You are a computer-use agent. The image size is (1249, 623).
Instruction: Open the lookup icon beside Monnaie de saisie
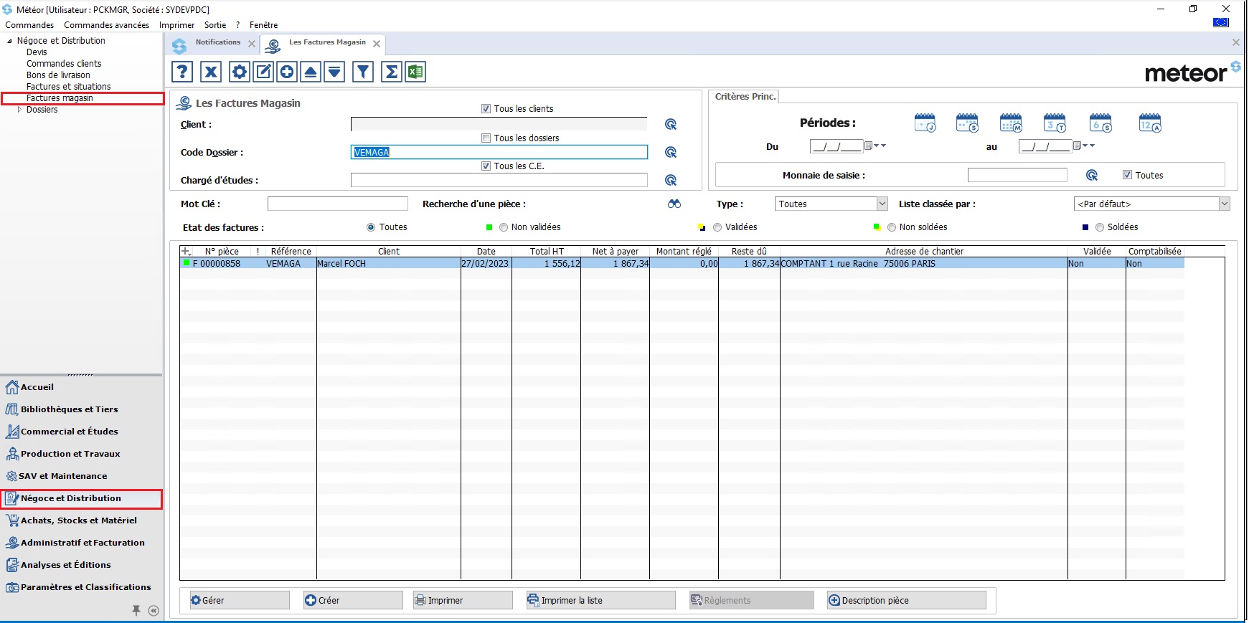point(1092,176)
